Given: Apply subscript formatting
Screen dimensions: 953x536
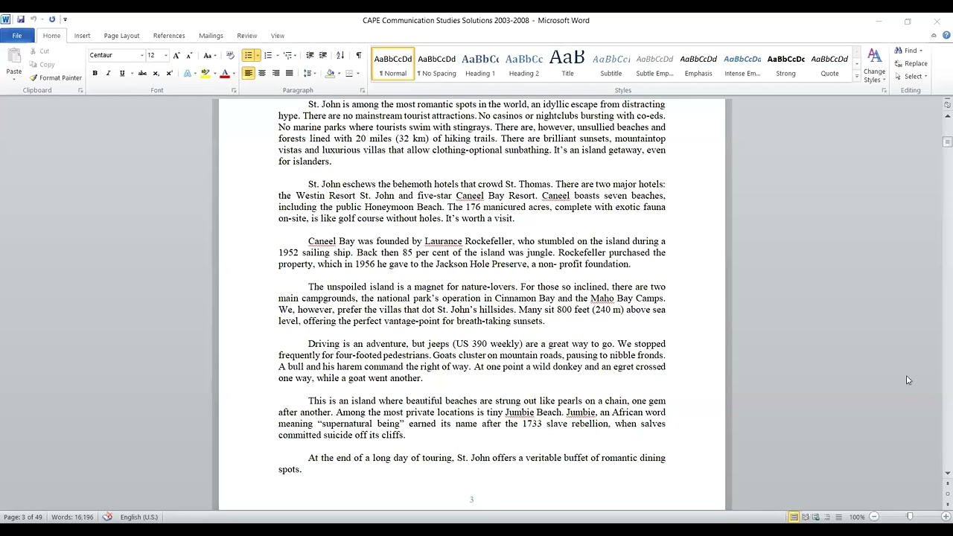Looking at the screenshot, I should coord(156,73).
